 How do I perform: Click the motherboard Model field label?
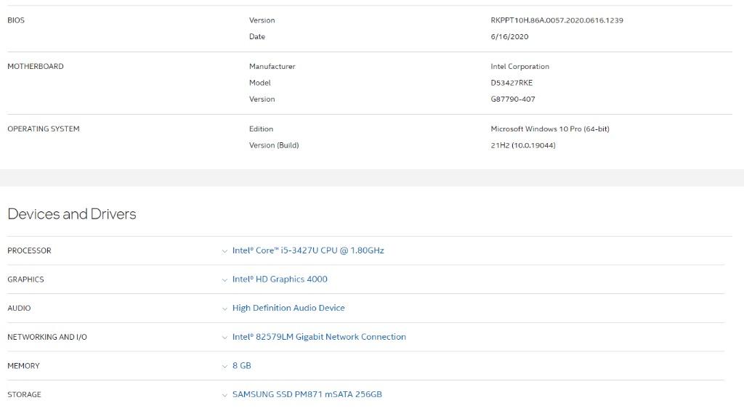(259, 83)
